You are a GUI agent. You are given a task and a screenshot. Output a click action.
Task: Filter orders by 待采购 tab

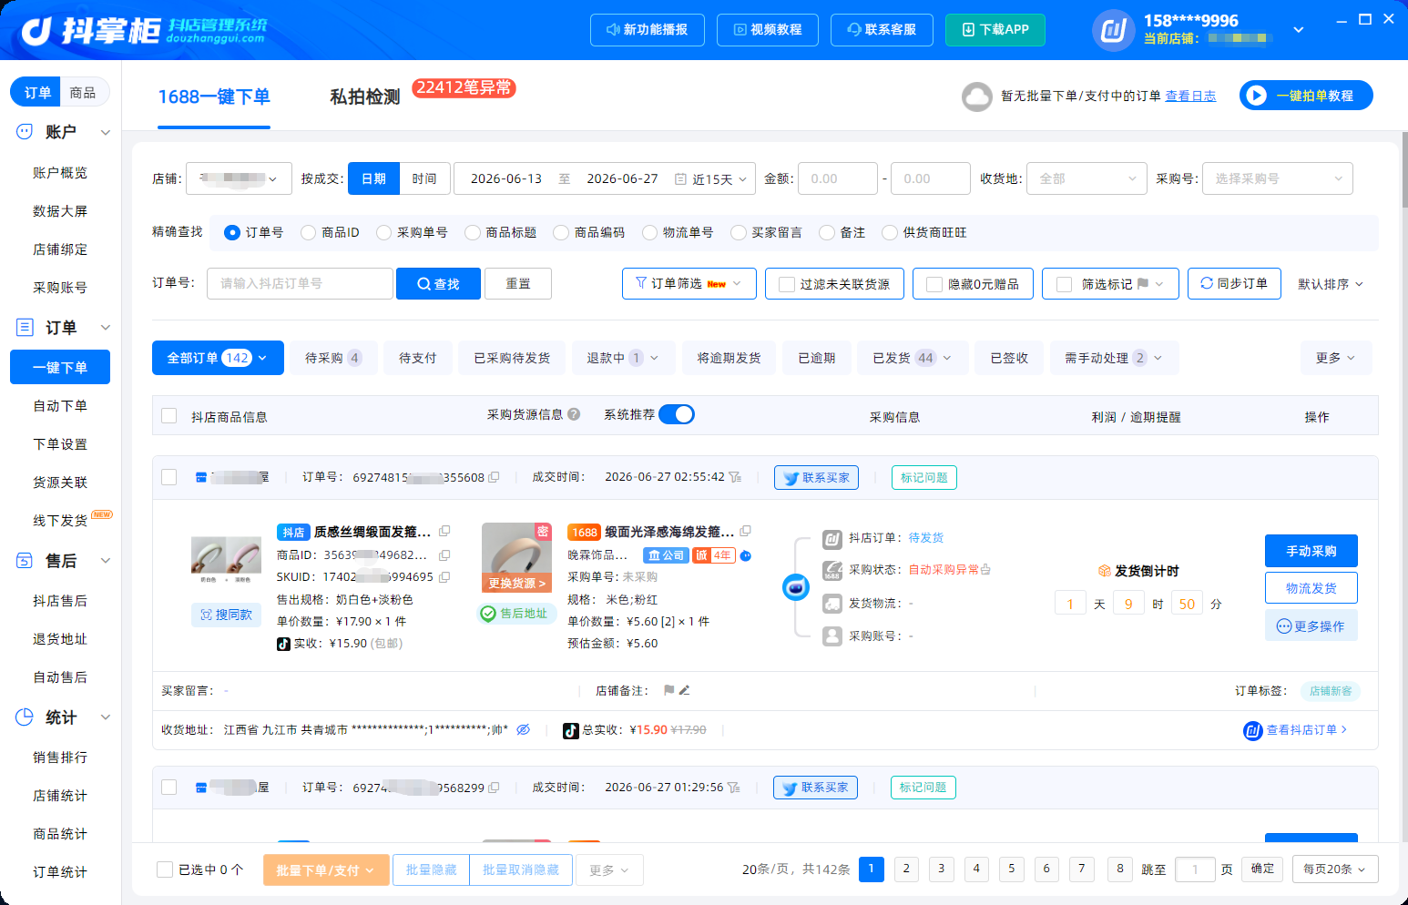click(x=332, y=358)
